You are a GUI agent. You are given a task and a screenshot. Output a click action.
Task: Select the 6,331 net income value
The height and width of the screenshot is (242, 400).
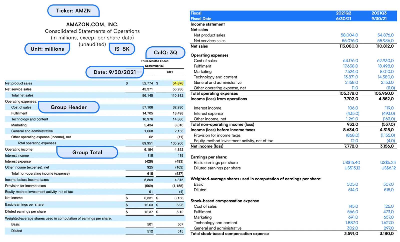click(148, 198)
